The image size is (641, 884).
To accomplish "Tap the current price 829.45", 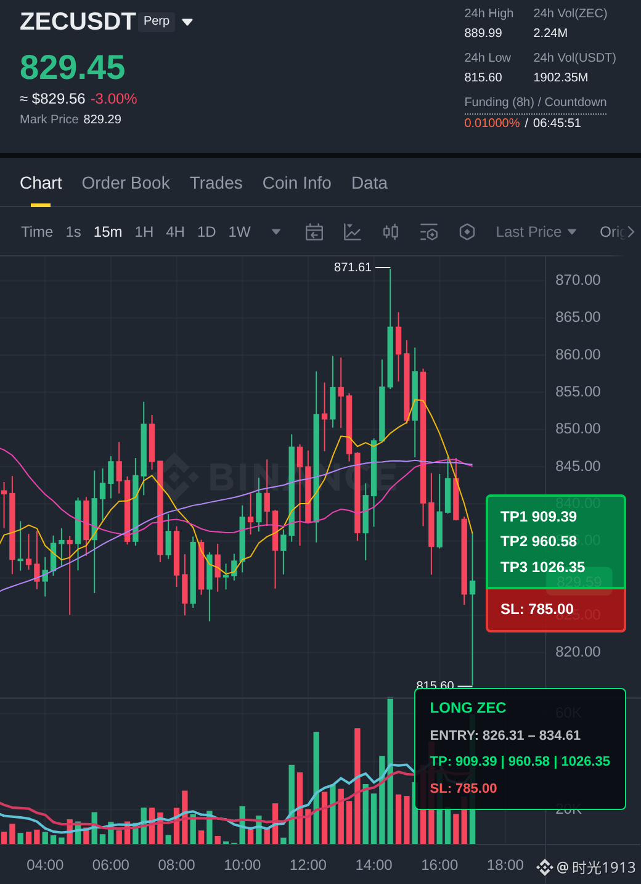I will click(73, 67).
